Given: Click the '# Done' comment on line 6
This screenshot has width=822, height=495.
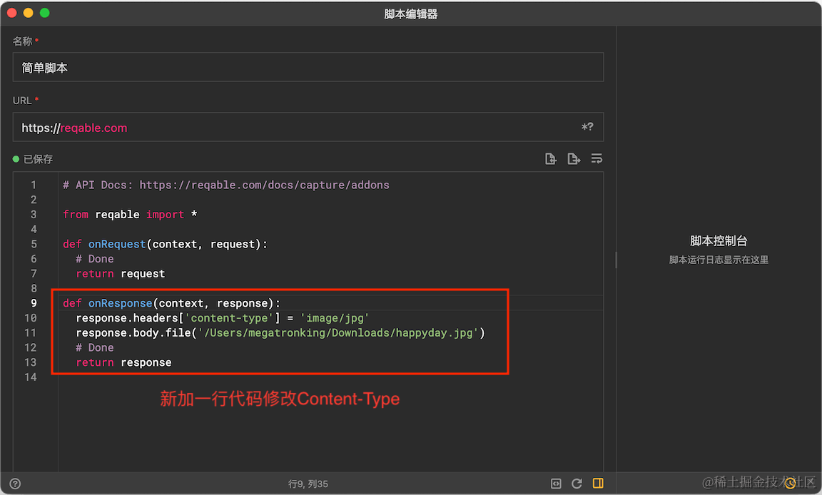Looking at the screenshot, I should (94, 259).
